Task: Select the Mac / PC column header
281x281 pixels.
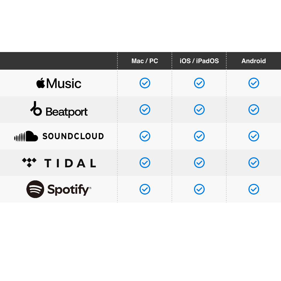Action: click(x=145, y=61)
